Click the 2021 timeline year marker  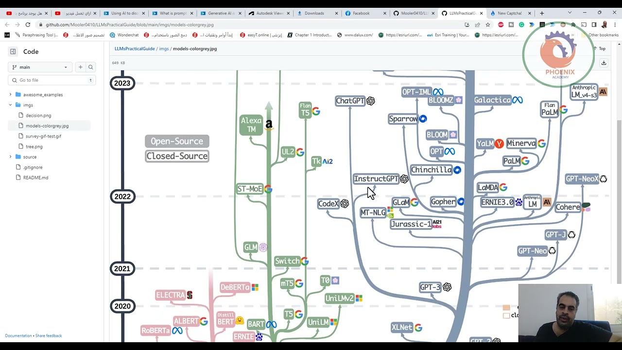pos(122,268)
